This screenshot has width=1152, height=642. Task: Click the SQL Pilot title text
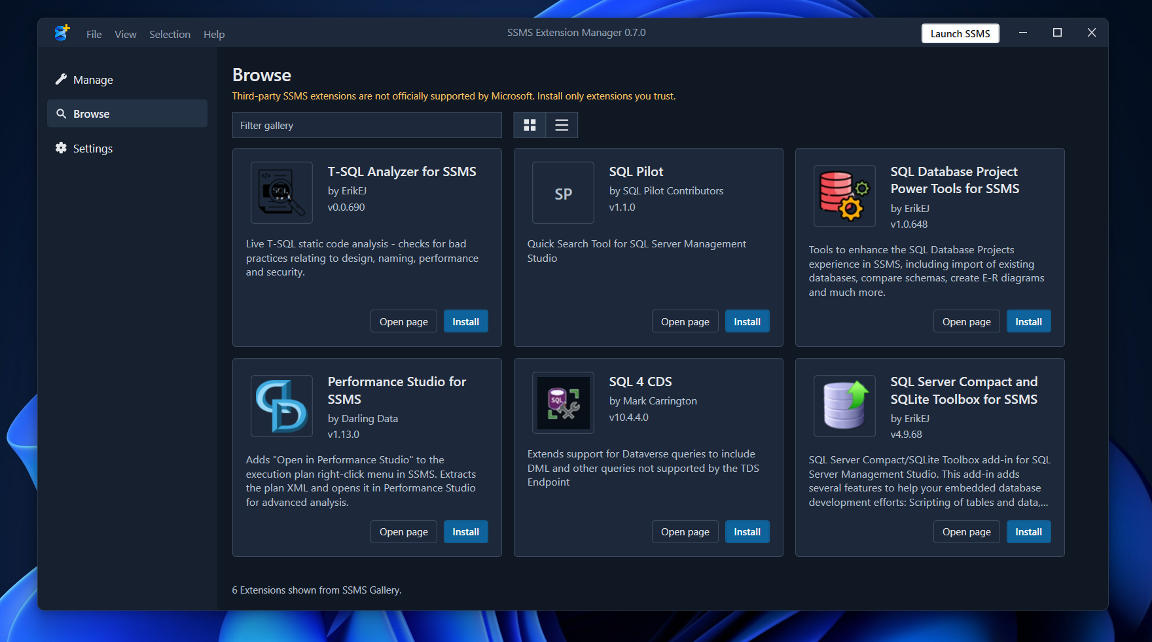coord(636,171)
